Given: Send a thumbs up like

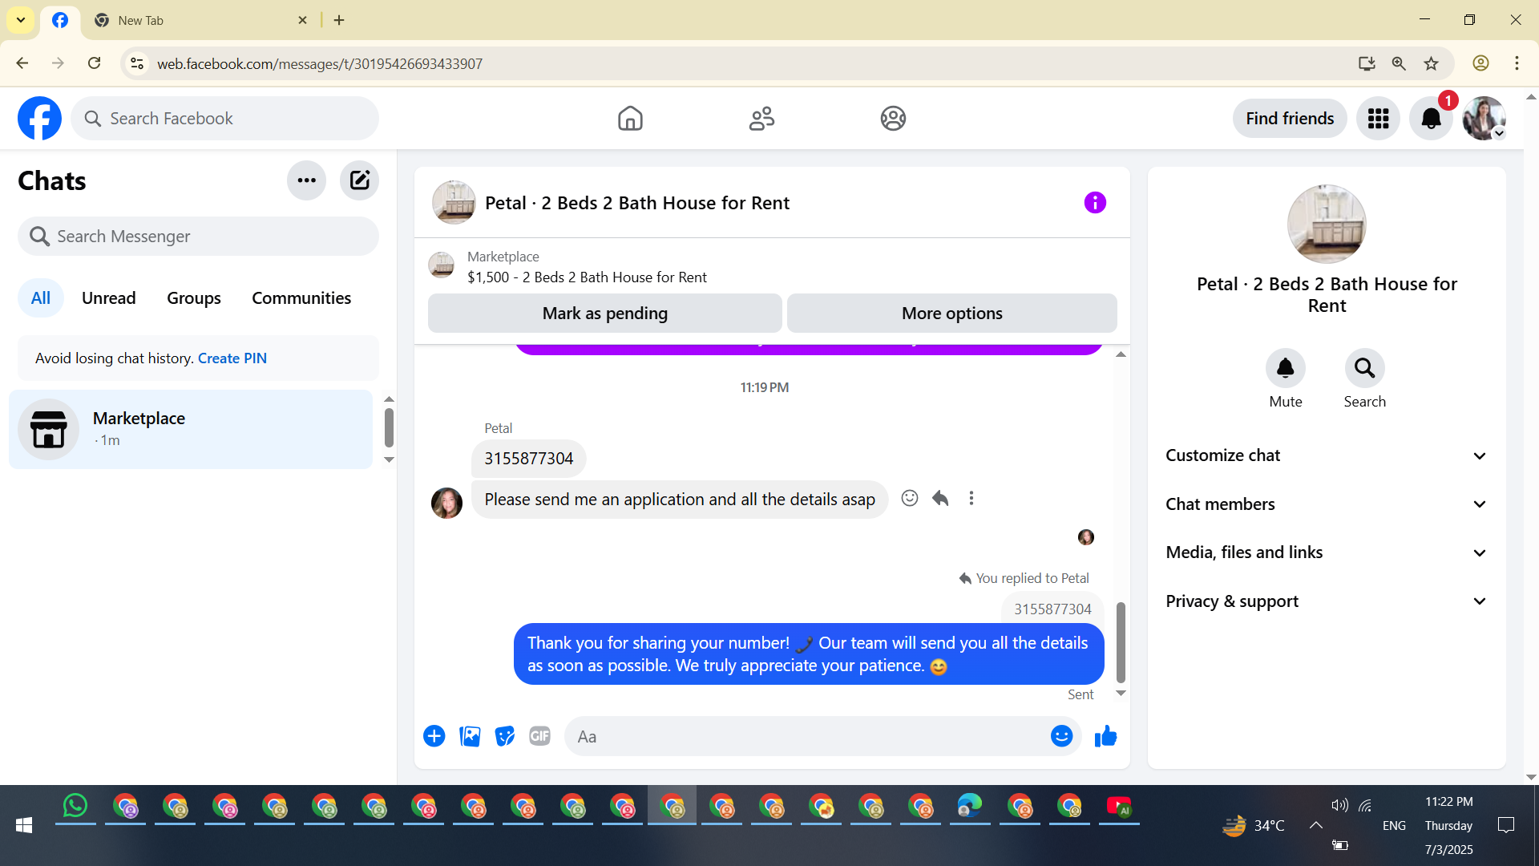Looking at the screenshot, I should tap(1105, 736).
